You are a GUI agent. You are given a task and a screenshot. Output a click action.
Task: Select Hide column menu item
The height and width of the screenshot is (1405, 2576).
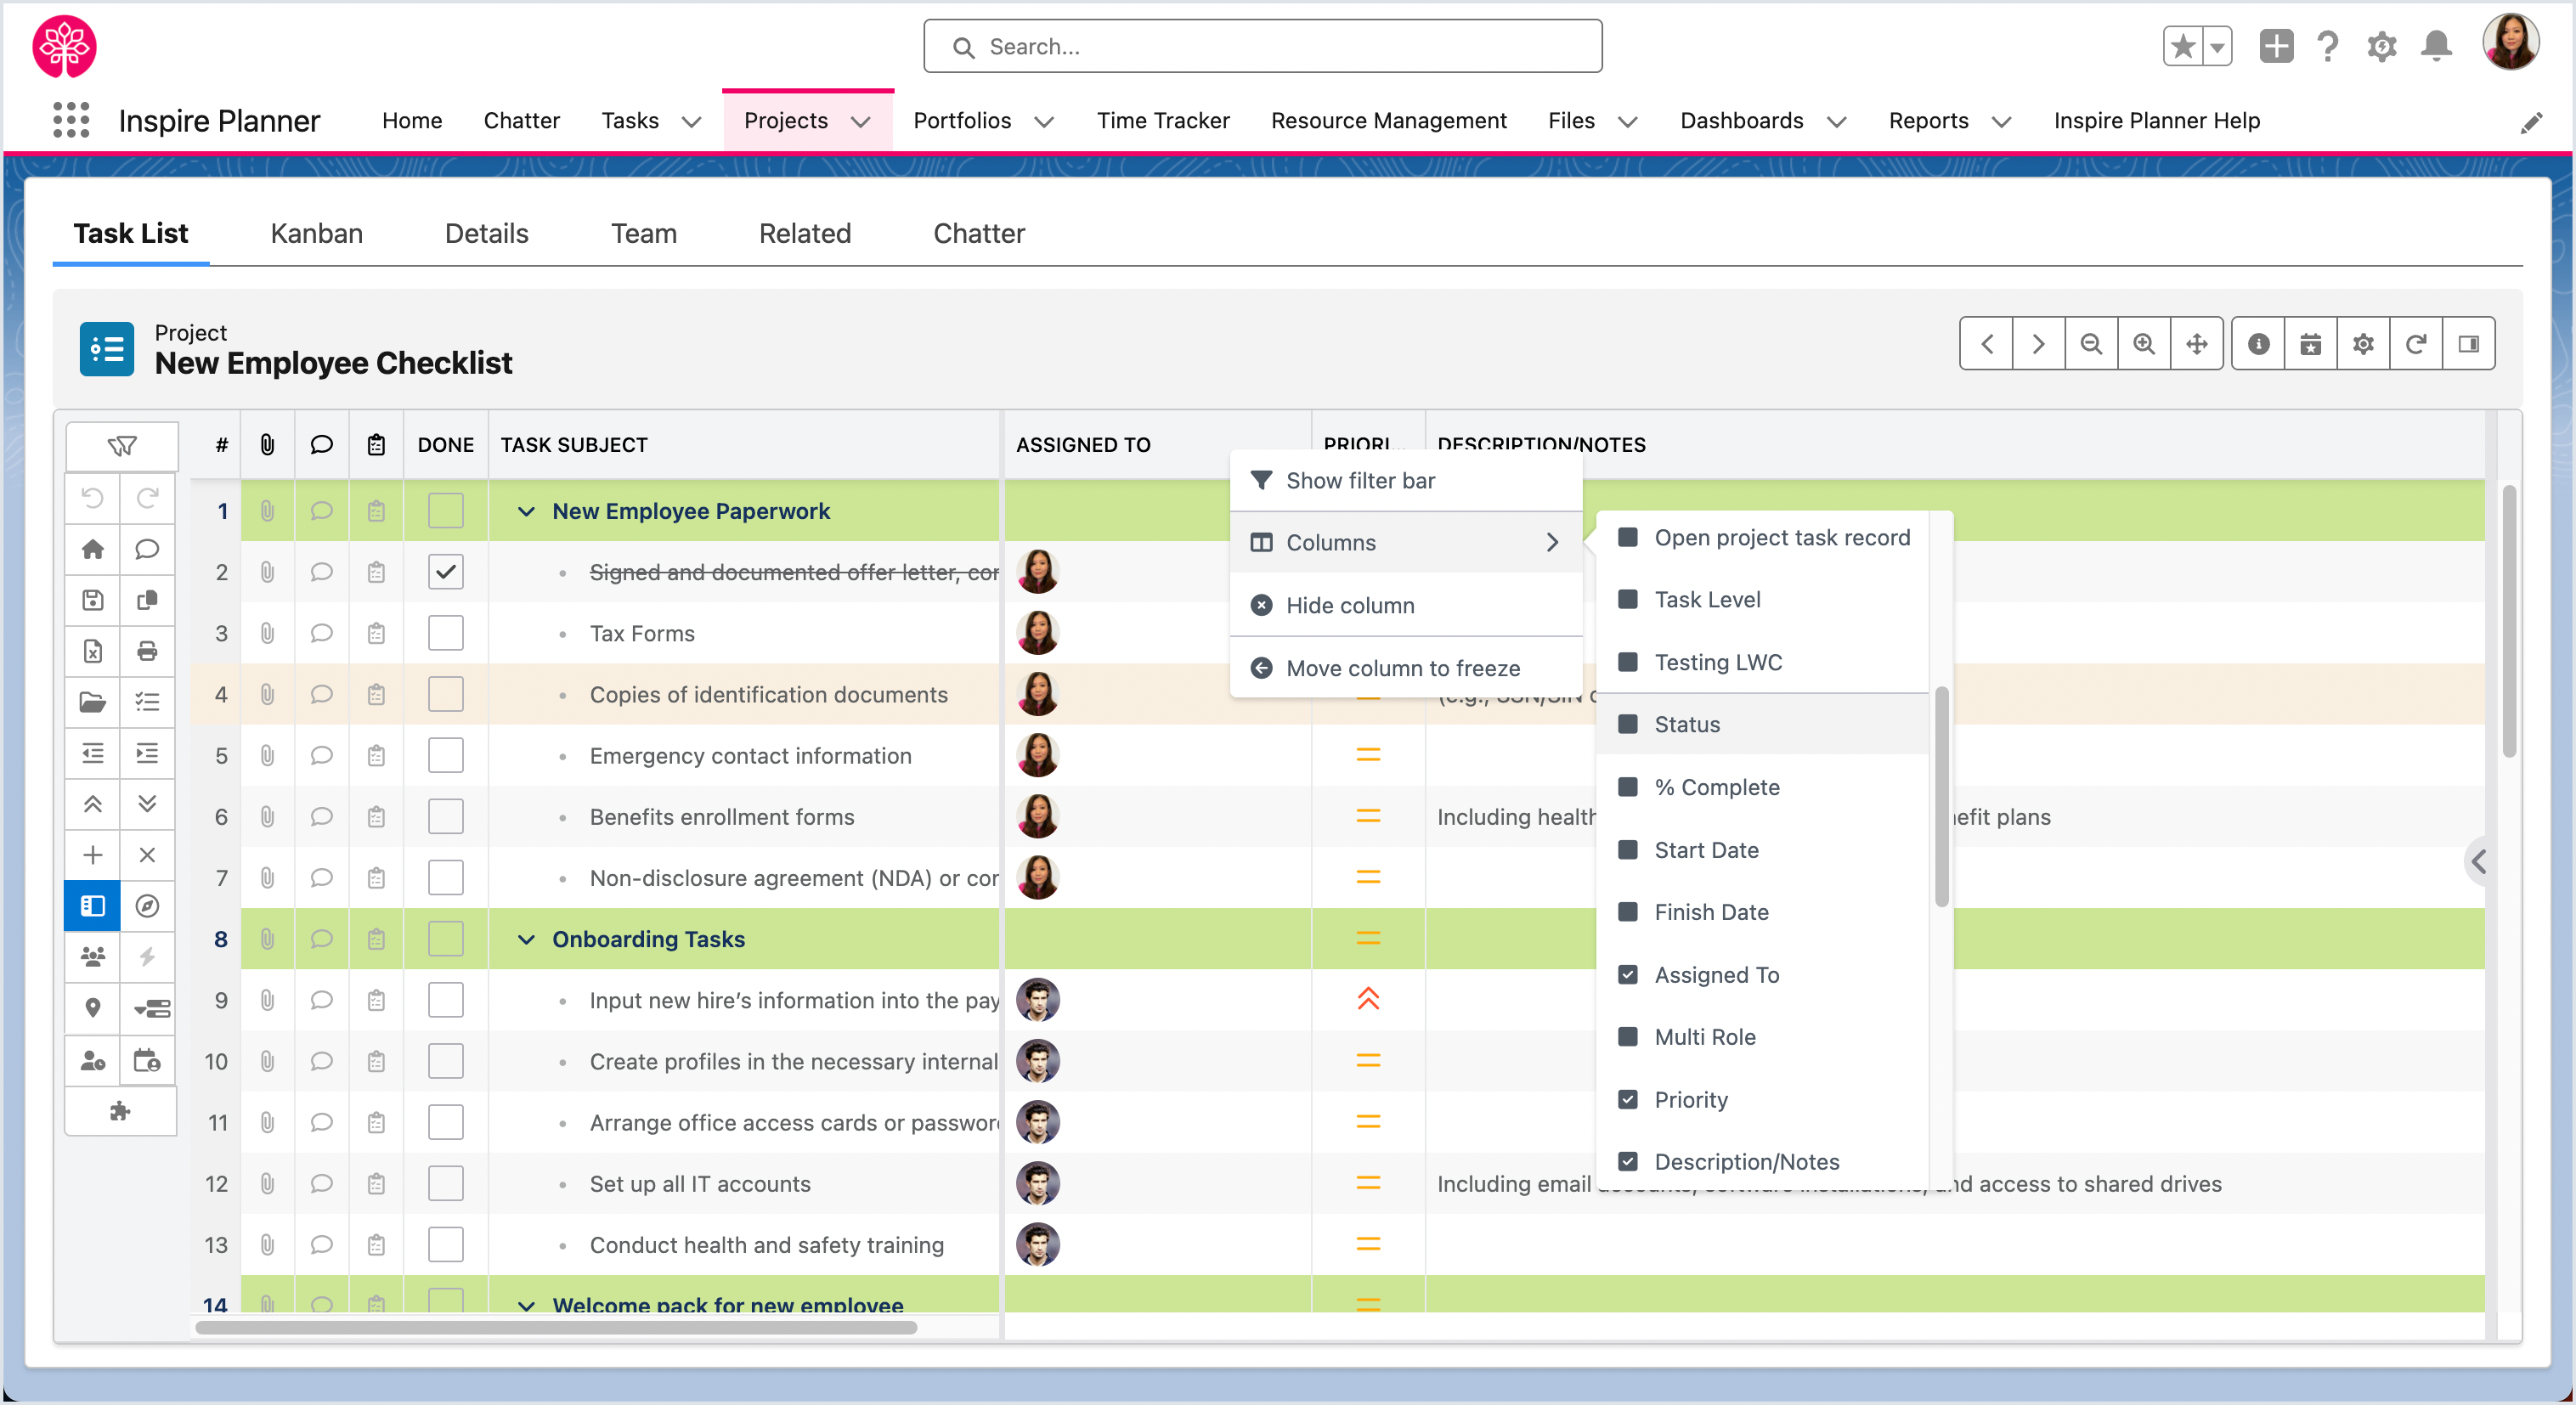pyautogui.click(x=1406, y=605)
